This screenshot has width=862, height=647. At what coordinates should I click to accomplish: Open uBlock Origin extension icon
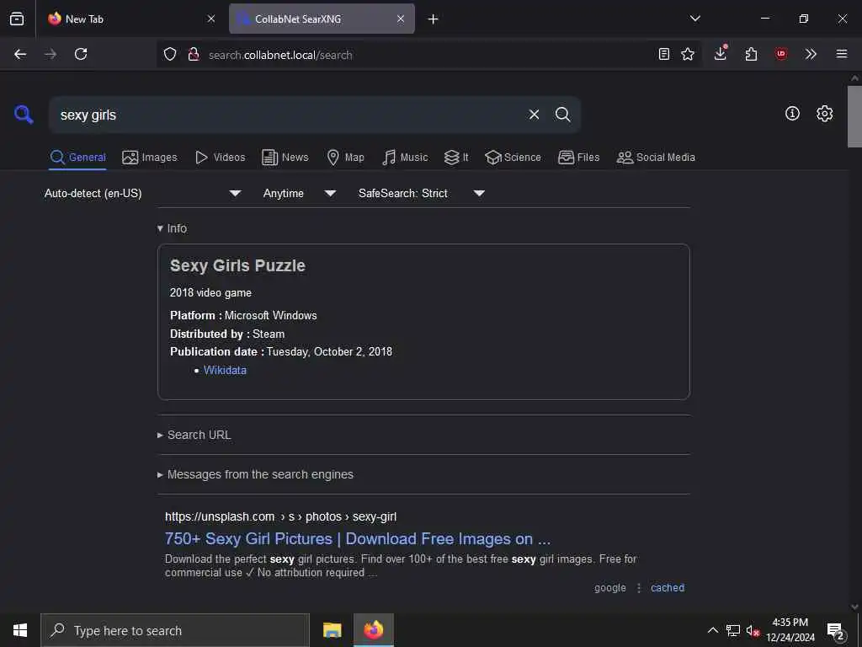tap(780, 54)
